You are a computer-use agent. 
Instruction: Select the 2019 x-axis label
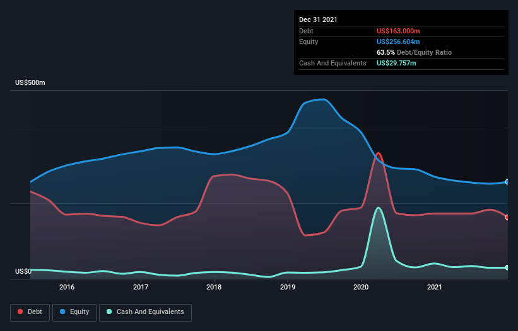pos(288,287)
